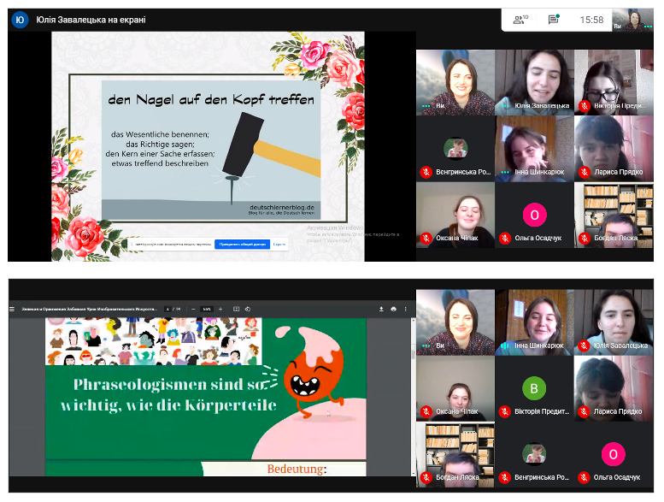Click the muted mic icon on Ольга Осадчук tile
Screen dimensions: 664x502
[x=504, y=238]
